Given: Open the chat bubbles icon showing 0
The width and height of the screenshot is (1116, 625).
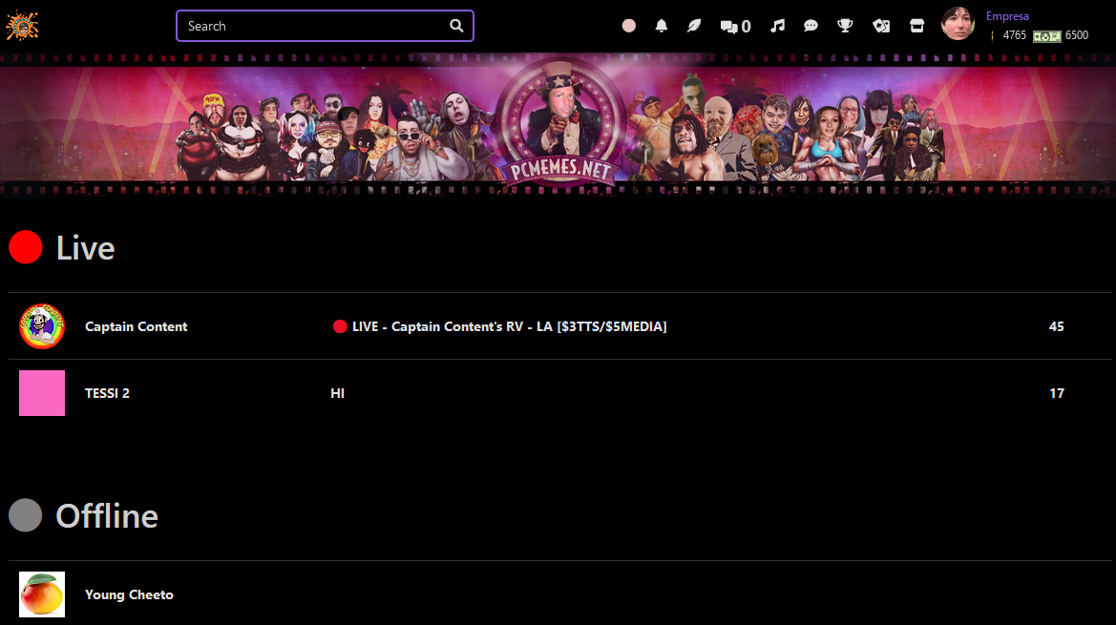Looking at the screenshot, I should click(x=735, y=27).
